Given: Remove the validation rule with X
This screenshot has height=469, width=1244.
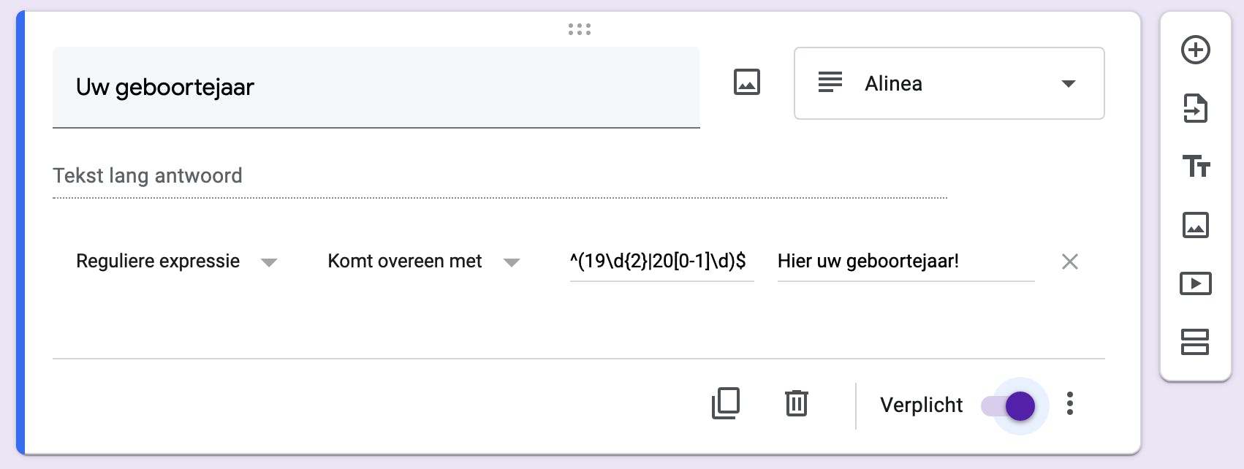Looking at the screenshot, I should tap(1070, 262).
